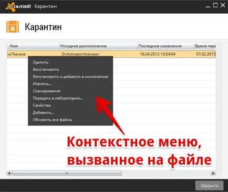Click the horizontal scrollbar thumb
228x192 pixels.
67,173
